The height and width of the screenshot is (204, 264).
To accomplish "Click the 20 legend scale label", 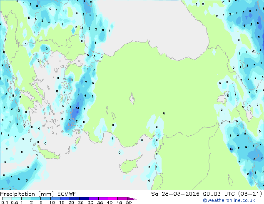I will 71,202.
